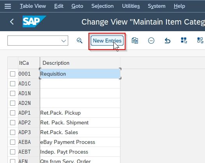Click the ADP3 item category cell
The width and height of the screenshot is (205, 163).
(x=29, y=132)
